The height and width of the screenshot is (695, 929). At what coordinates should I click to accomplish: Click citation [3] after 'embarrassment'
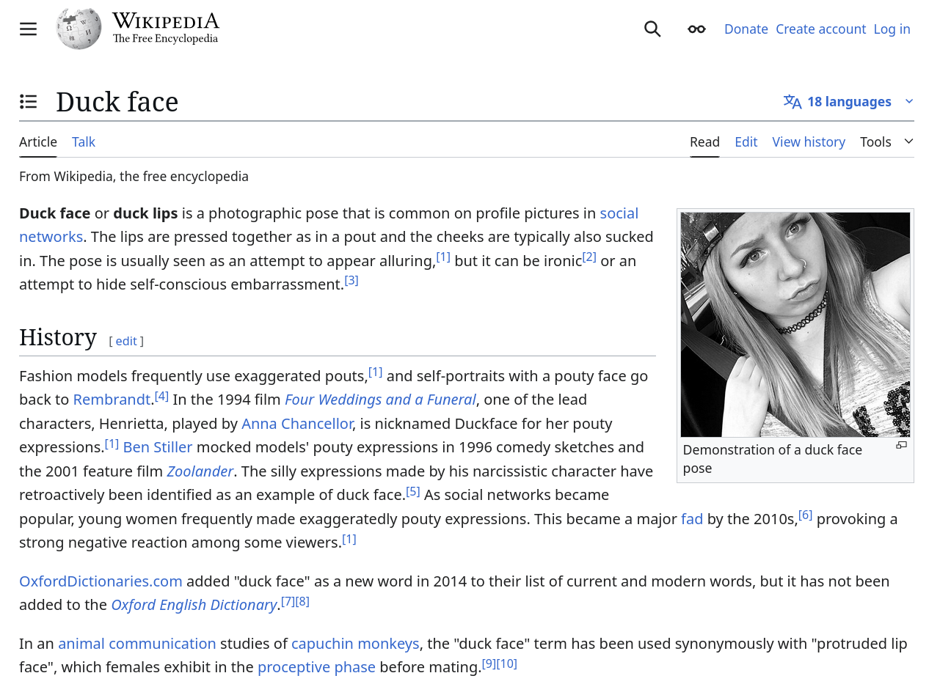click(351, 280)
